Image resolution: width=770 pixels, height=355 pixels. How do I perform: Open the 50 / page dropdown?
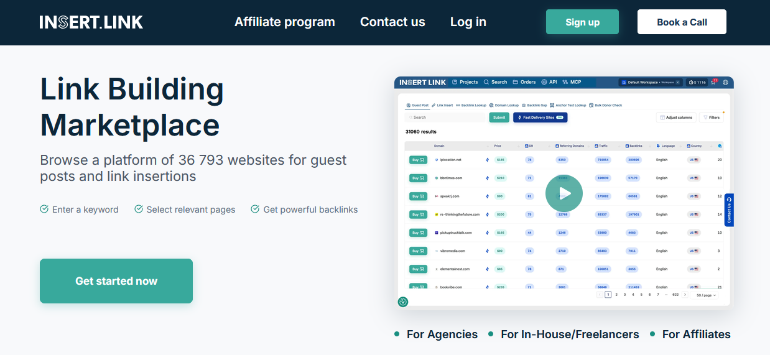point(705,295)
